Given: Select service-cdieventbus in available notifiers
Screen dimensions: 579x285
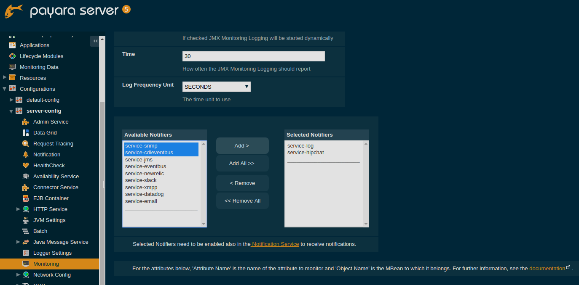Looking at the screenshot, I should (x=161, y=153).
